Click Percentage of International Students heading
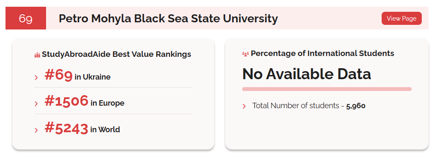The width and height of the screenshot is (437, 160). pyautogui.click(x=322, y=53)
